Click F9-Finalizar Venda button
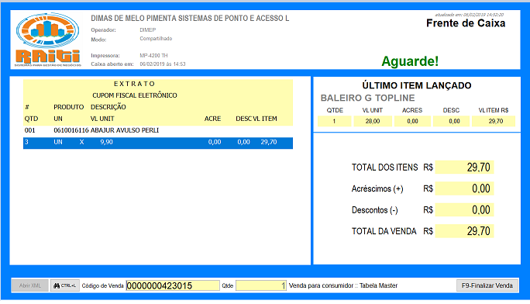Viewport: 530px width, 304px height. click(487, 285)
